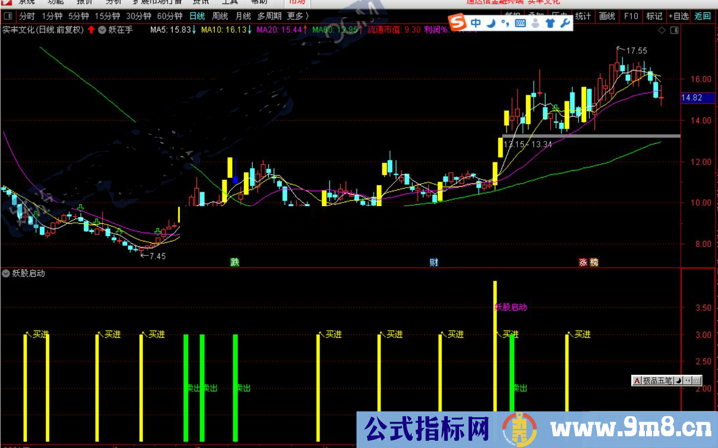Toggle Sogou half/full-width moon icon
This screenshot has height=448, width=718.
(x=491, y=23)
